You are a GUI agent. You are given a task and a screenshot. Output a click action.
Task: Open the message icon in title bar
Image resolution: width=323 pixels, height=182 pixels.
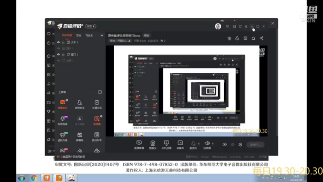(227, 26)
